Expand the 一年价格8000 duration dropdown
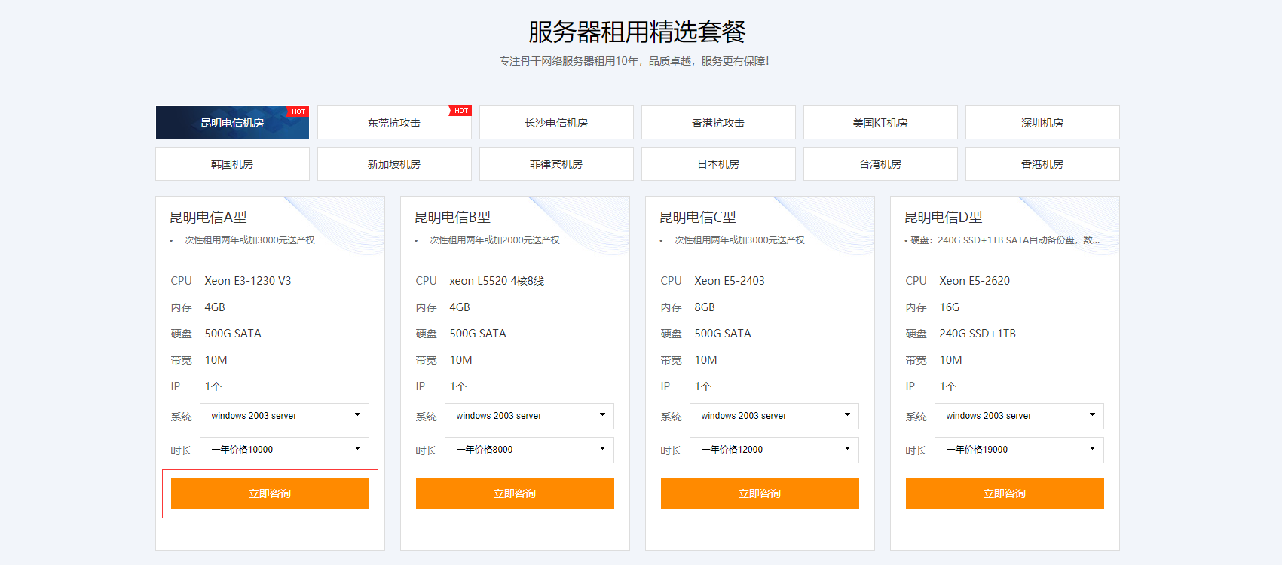The image size is (1282, 565). coord(529,450)
